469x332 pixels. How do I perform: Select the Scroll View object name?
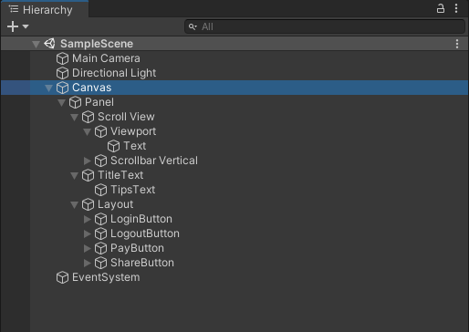click(x=126, y=117)
